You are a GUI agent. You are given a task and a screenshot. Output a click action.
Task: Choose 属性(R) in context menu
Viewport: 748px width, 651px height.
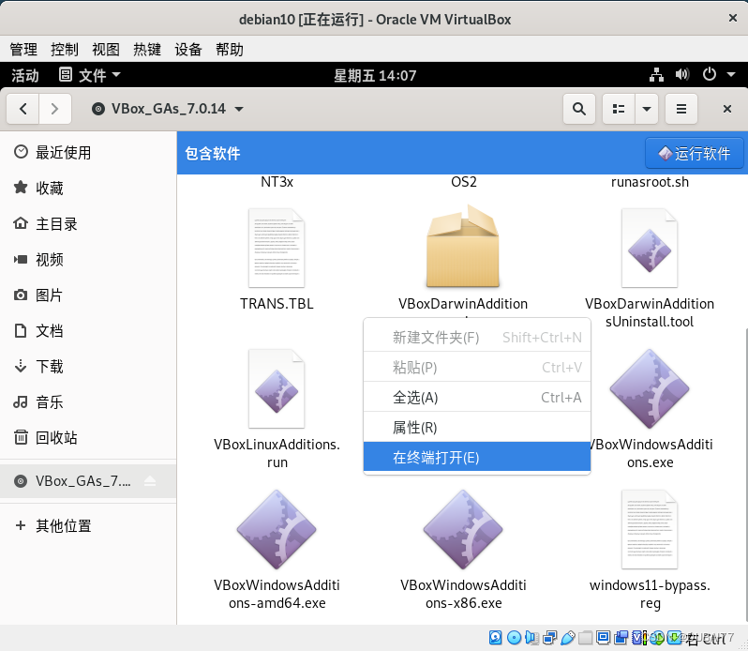point(477,427)
